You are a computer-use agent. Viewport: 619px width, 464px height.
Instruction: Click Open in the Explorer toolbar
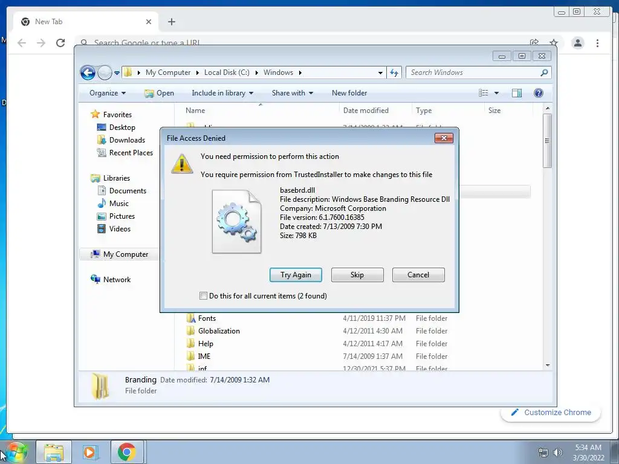click(x=159, y=93)
